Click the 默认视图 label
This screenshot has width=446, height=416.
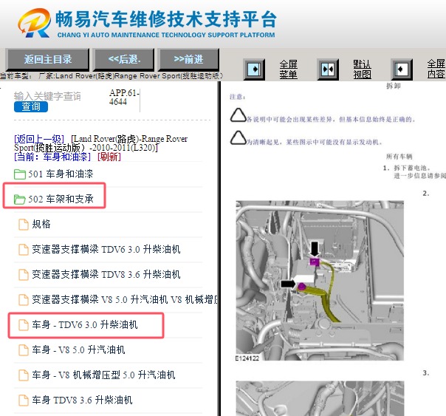point(362,69)
